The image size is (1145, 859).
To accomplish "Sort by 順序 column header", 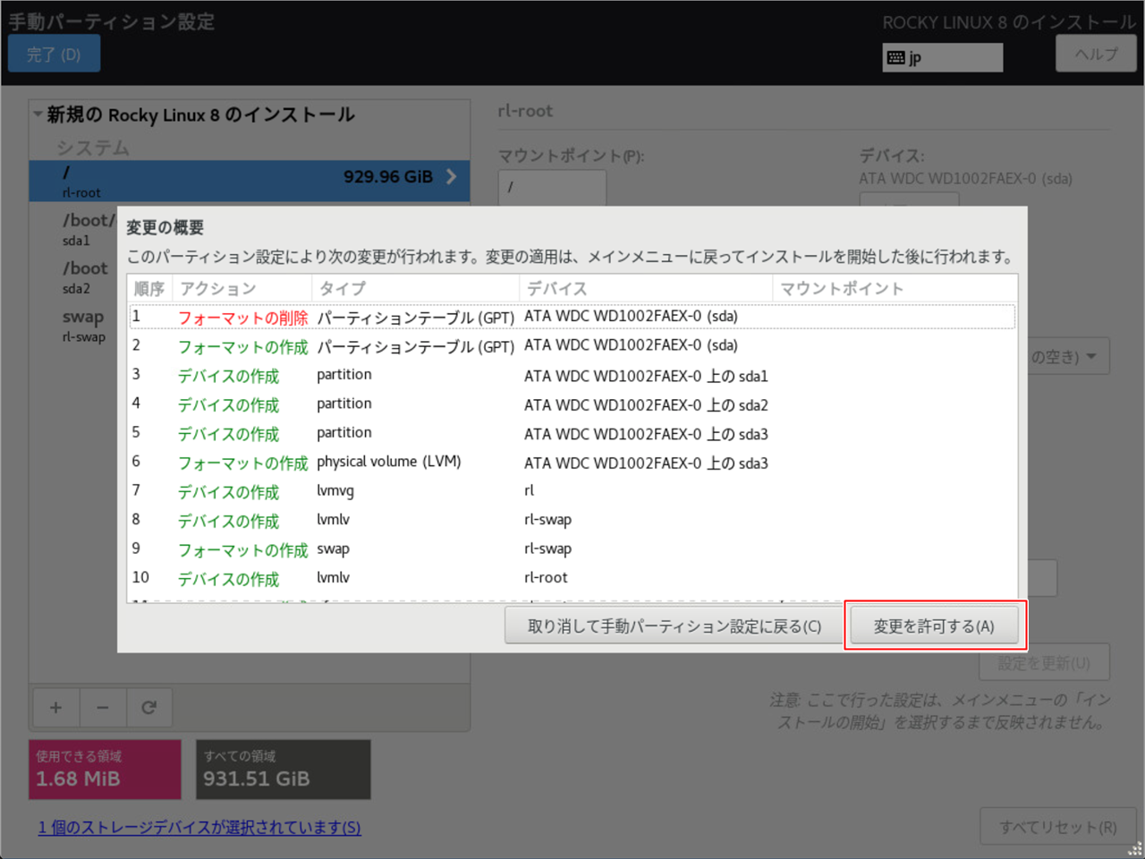I will coord(149,288).
